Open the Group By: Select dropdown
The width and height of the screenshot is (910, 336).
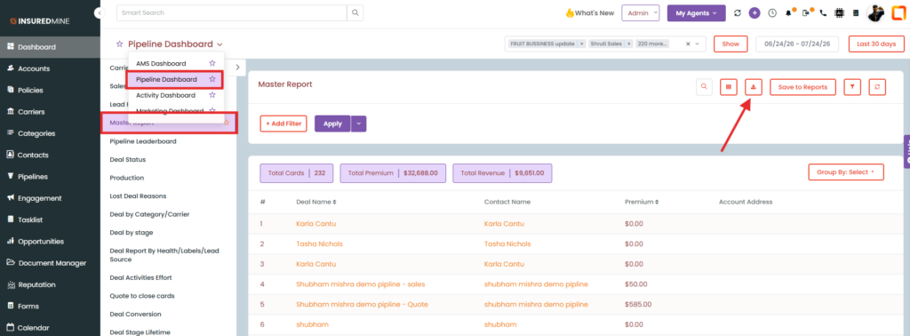(846, 172)
